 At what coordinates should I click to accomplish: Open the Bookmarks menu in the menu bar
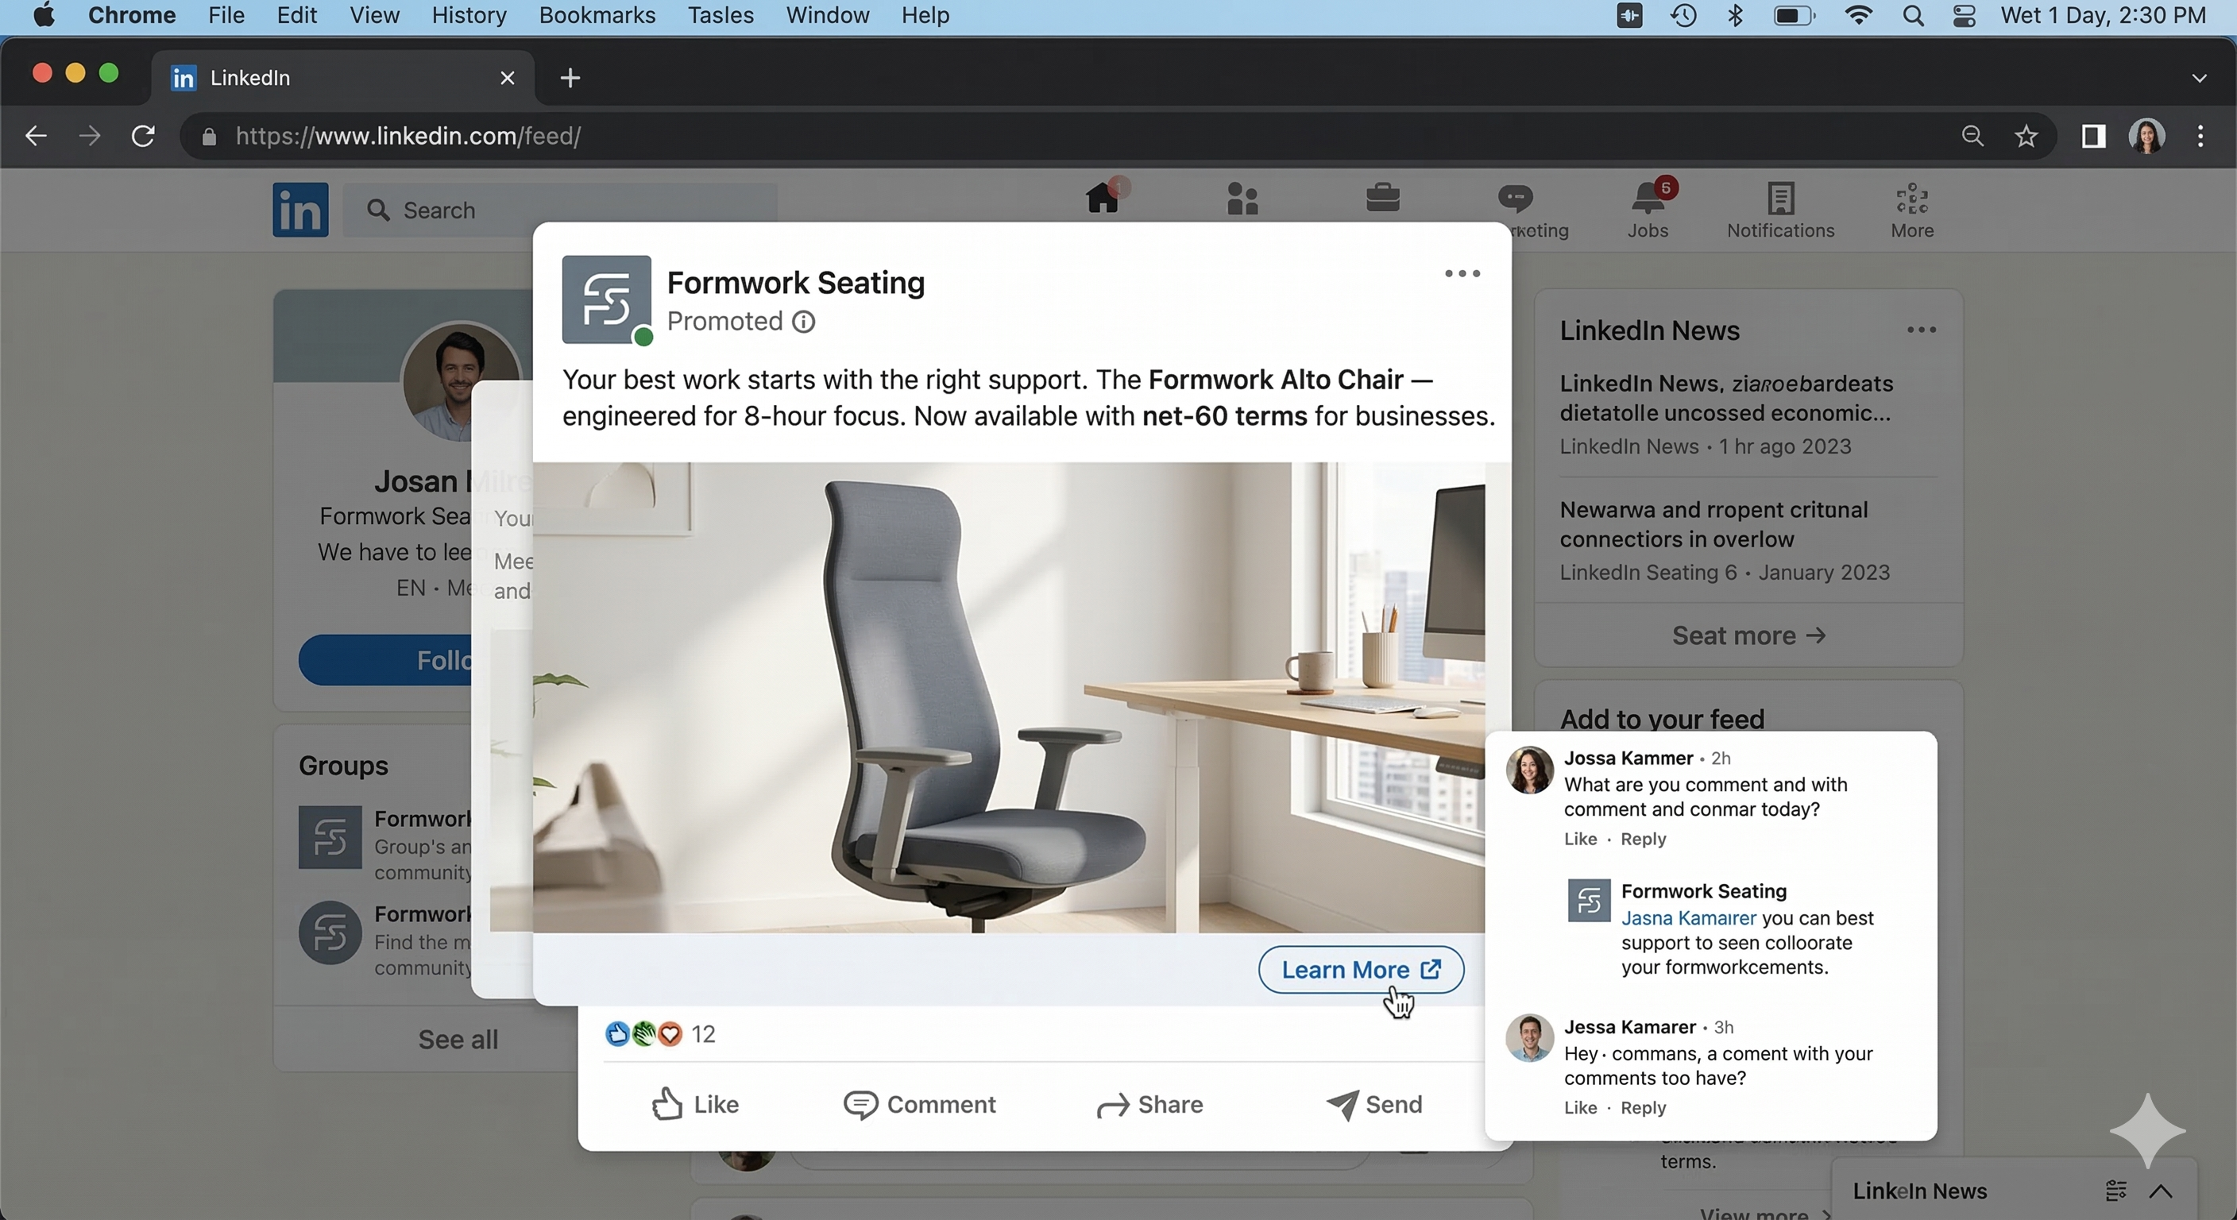coord(597,15)
